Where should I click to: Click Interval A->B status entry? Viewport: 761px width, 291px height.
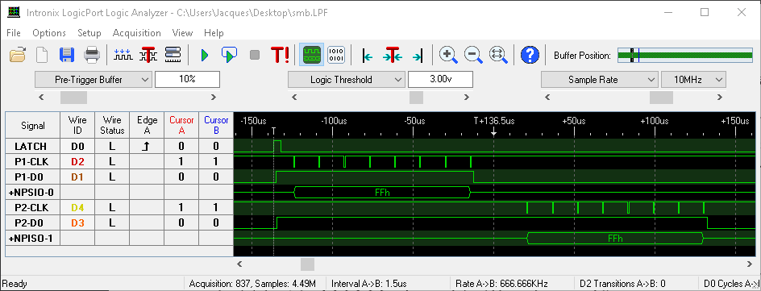pyautogui.click(x=369, y=284)
